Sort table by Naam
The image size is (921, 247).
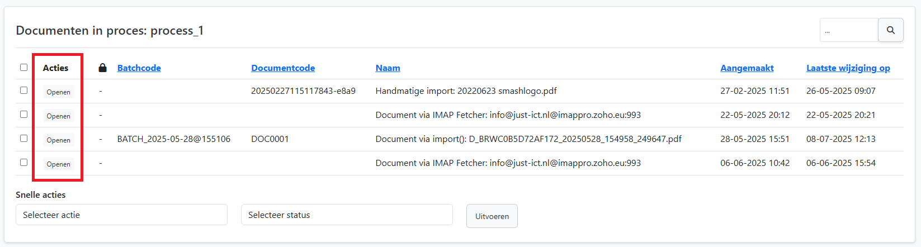(x=388, y=68)
